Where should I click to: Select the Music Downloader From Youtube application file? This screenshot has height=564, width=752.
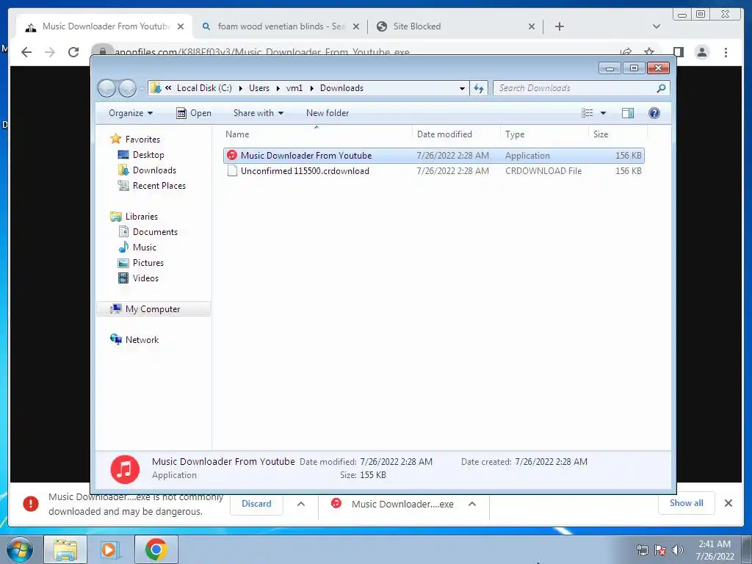(433, 156)
